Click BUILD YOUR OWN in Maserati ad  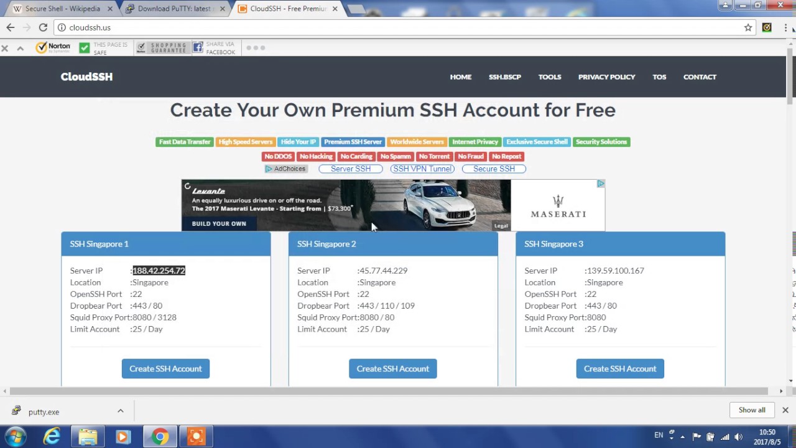[219, 223]
